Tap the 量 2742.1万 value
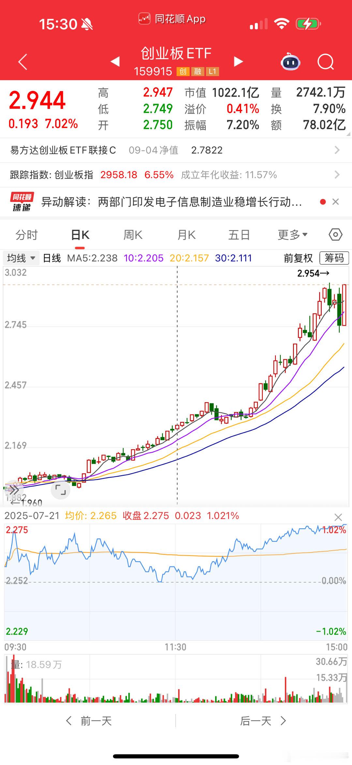 [x=321, y=92]
